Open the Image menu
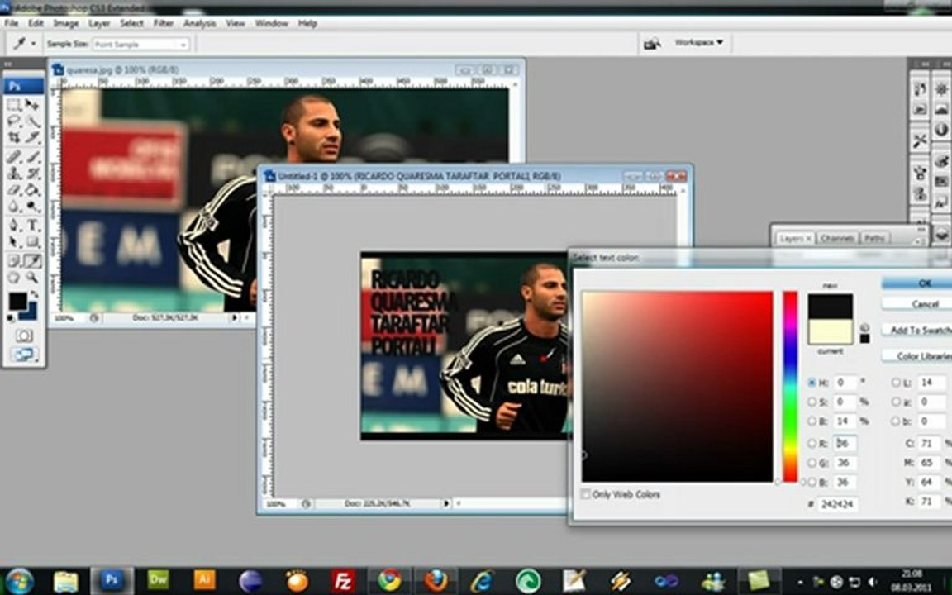Screen dimensions: 952x595 pos(65,23)
